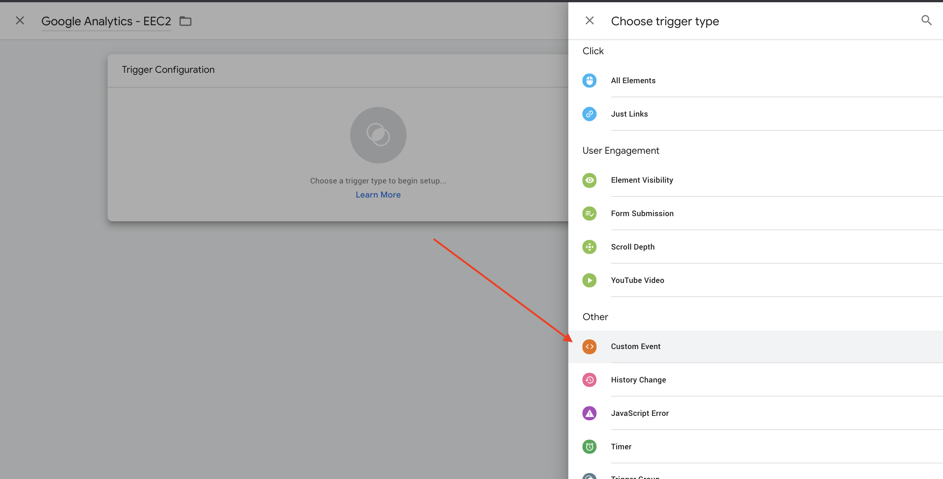Edit the trigger name Google Analytics - EEC2
Screen dimensions: 943x479
tap(106, 22)
